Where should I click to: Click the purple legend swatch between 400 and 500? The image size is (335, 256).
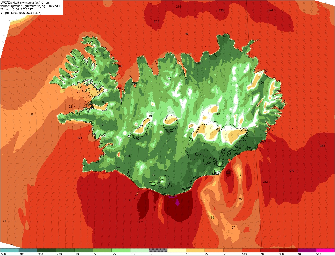(x=307, y=250)
